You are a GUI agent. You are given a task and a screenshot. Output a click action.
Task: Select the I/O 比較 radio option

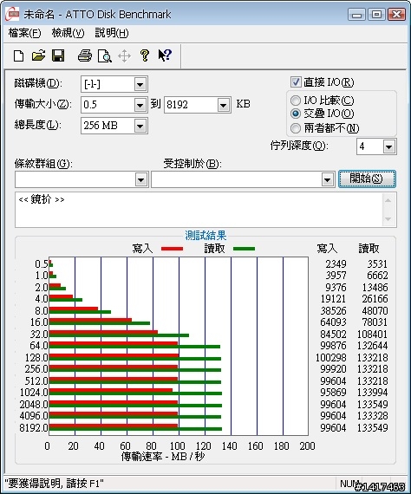(x=296, y=101)
